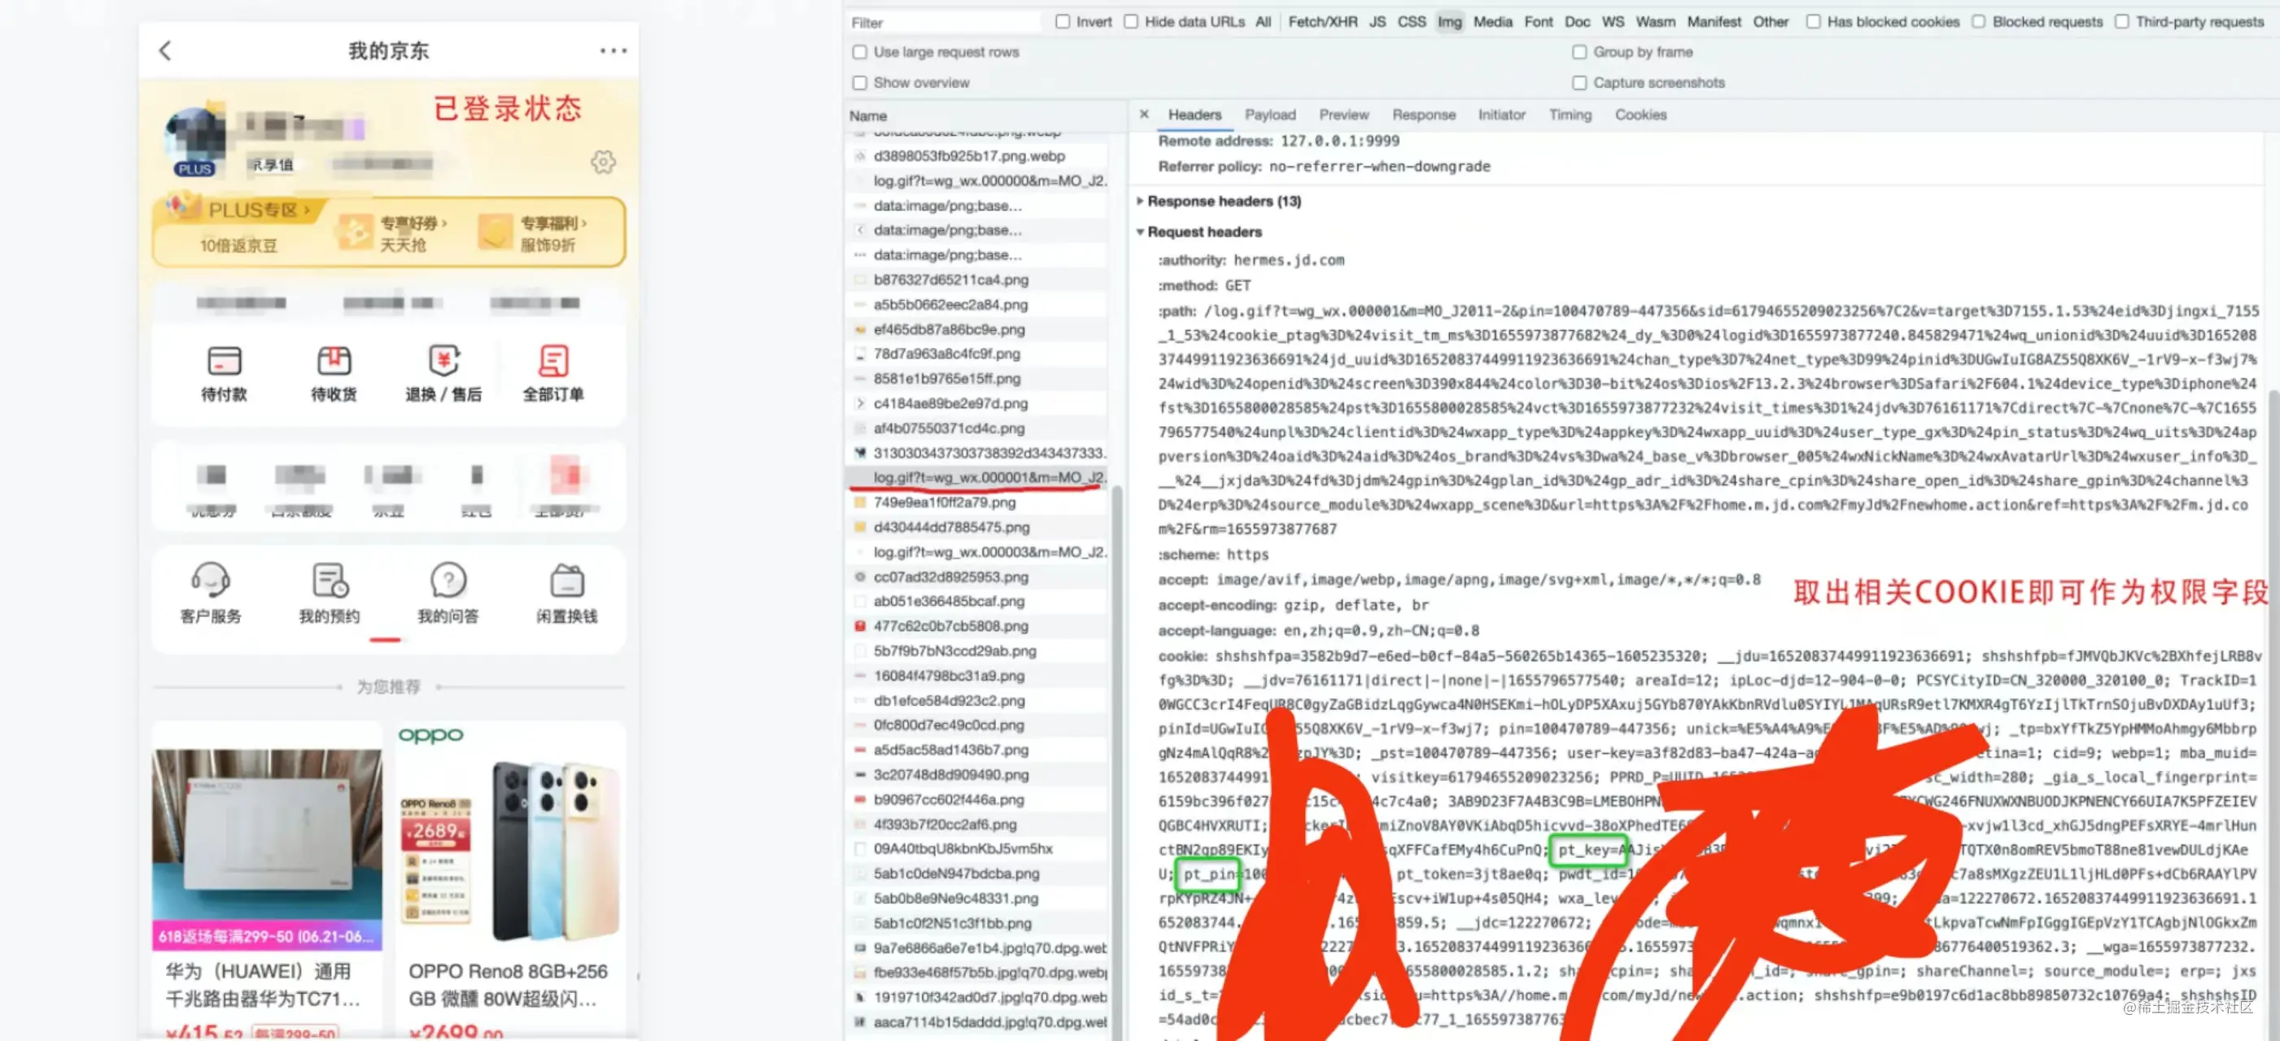Filter requests by Doc type
Image resolution: width=2280 pixels, height=1041 pixels.
[x=1577, y=22]
